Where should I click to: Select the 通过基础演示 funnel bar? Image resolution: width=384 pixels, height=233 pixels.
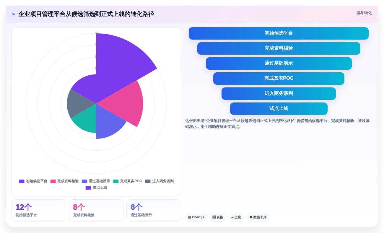point(279,63)
